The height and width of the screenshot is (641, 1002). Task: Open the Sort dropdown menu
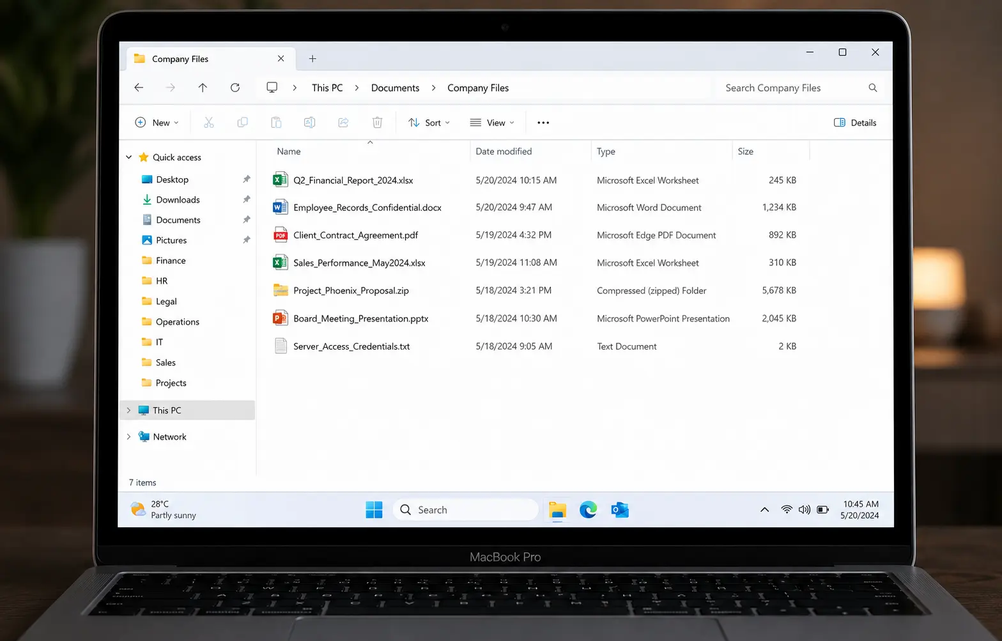(429, 123)
